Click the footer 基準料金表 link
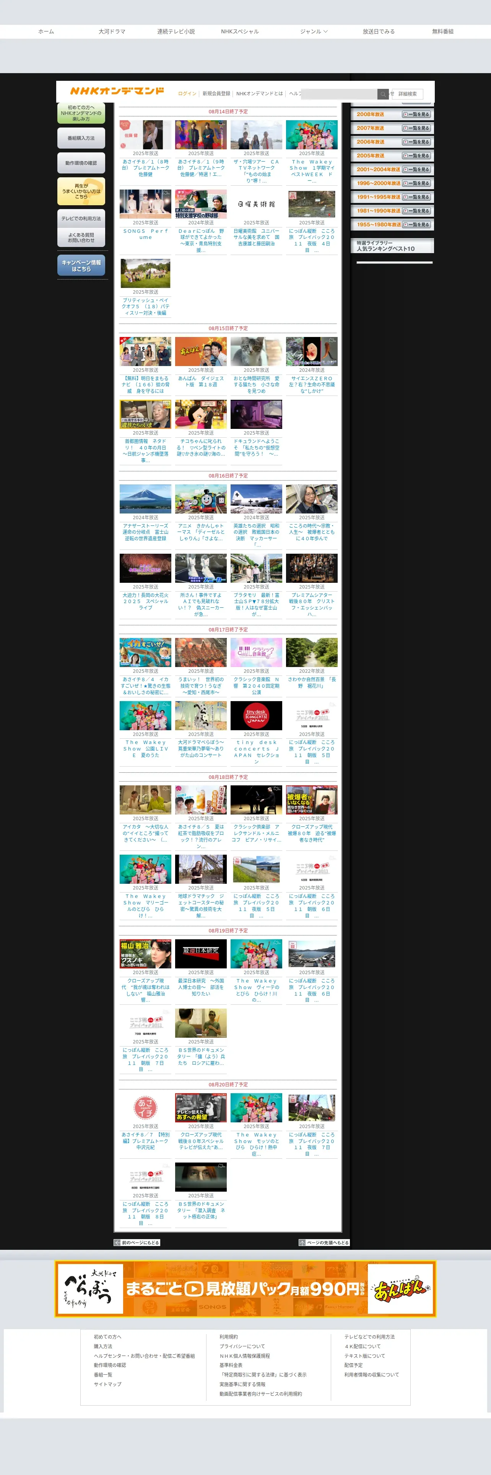 pos(231,1365)
